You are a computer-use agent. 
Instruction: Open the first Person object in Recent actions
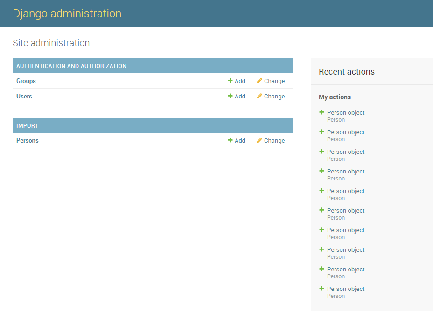coord(346,112)
